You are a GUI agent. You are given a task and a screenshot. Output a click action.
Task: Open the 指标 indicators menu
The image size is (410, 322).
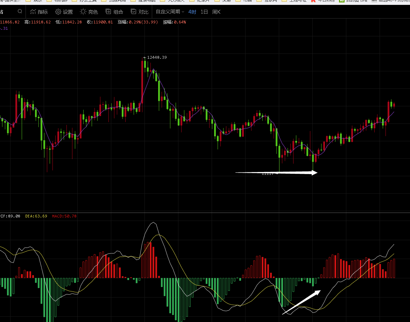(38, 12)
